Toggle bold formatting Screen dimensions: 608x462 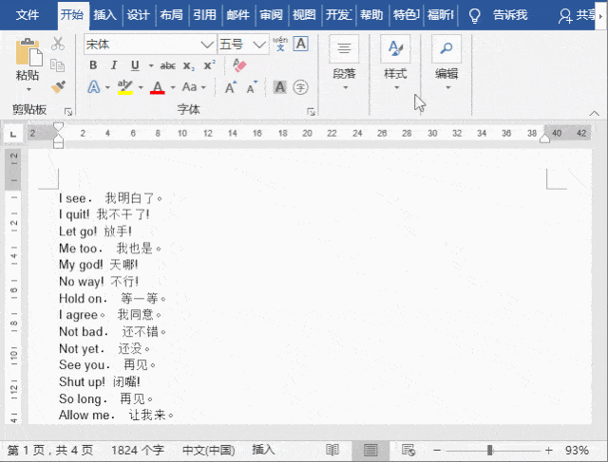coord(93,65)
